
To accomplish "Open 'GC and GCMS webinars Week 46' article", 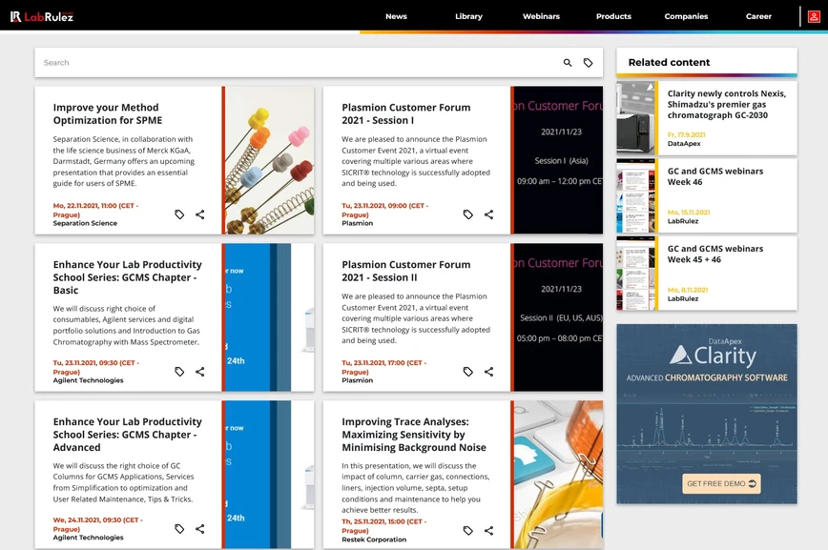I will pos(715,177).
